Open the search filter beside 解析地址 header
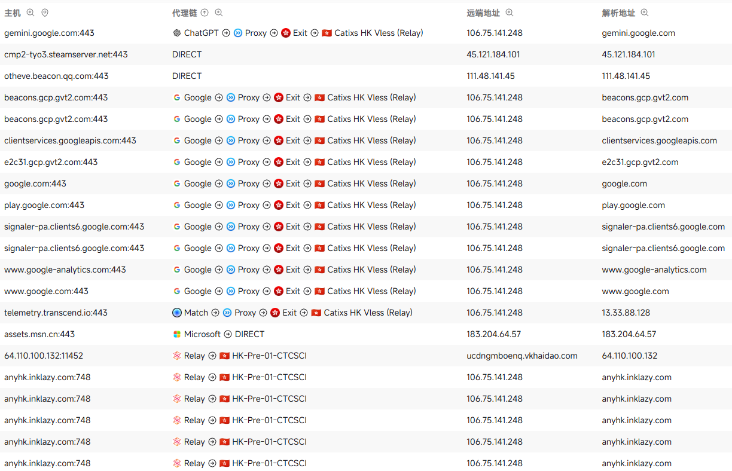The height and width of the screenshot is (471, 732). (645, 13)
